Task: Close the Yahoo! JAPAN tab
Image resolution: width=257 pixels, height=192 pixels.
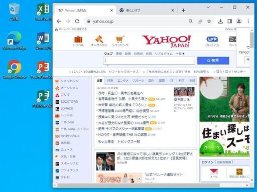Action: click(x=111, y=11)
